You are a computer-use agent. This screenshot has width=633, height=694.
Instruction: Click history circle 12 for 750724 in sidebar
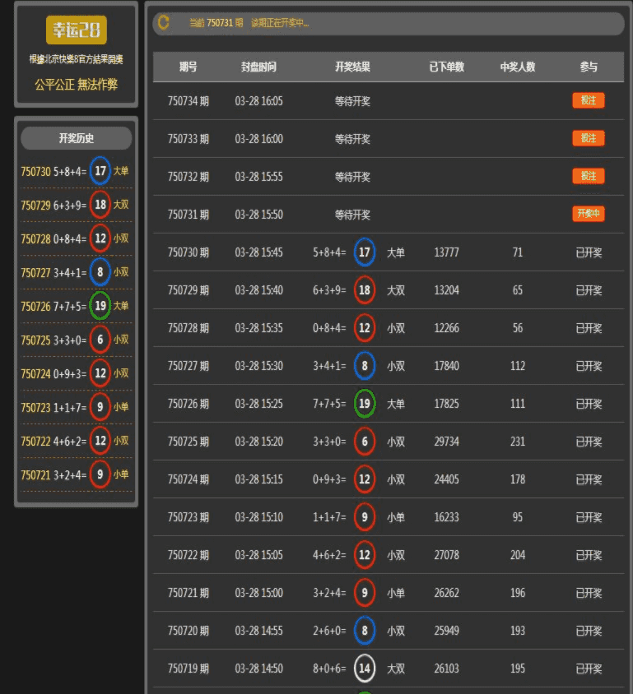(100, 373)
